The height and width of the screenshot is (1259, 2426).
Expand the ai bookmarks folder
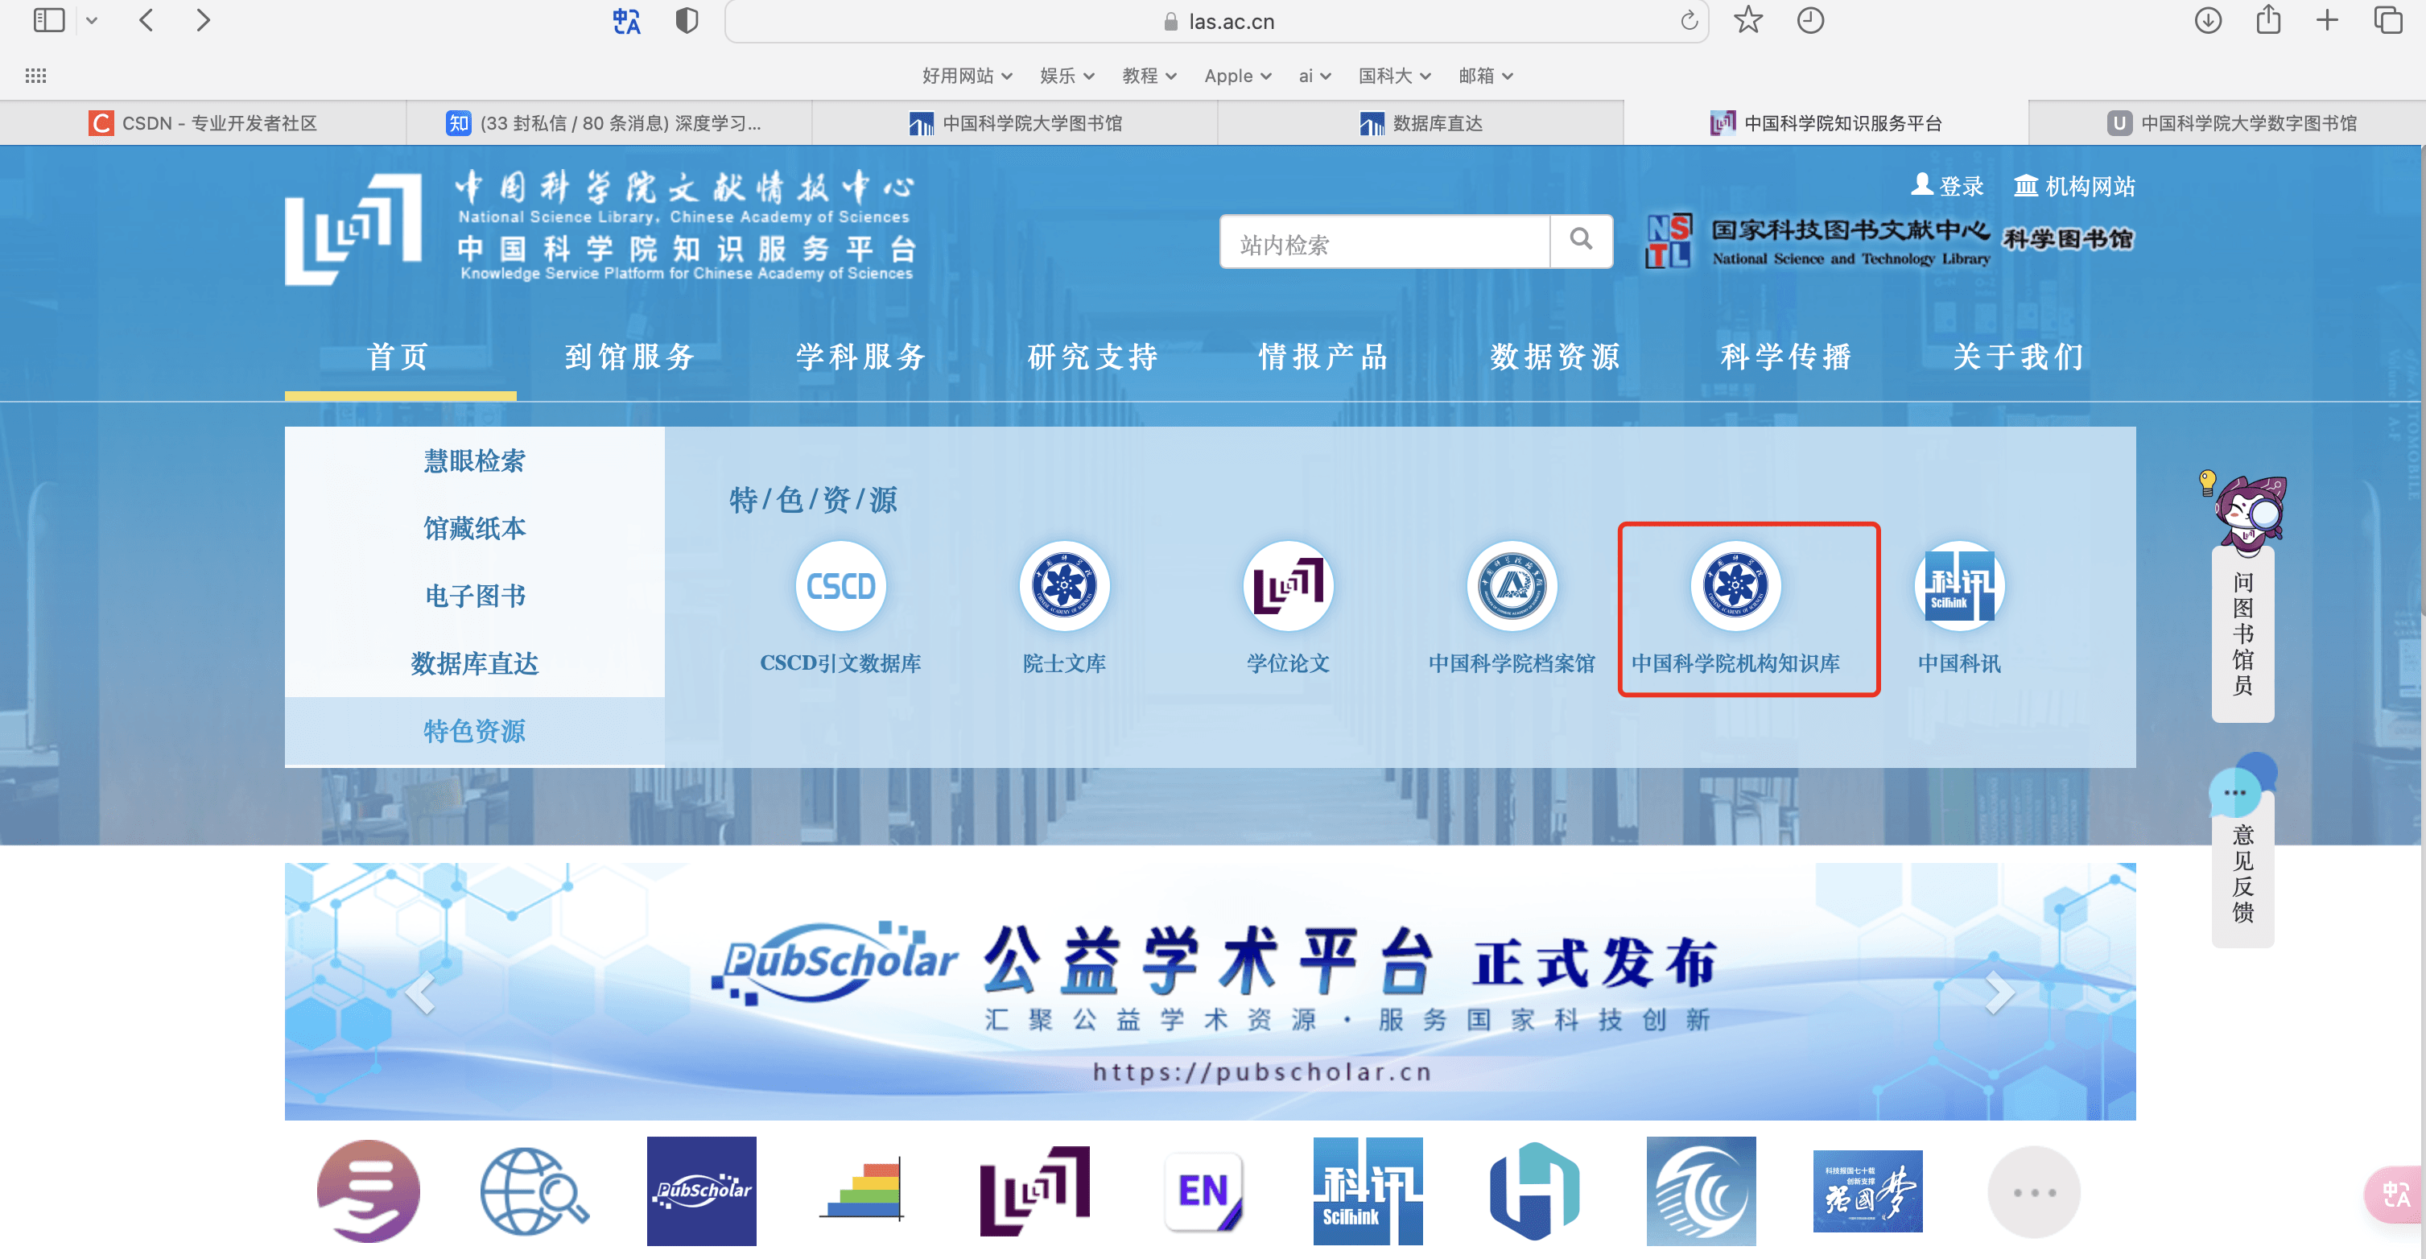tap(1314, 76)
